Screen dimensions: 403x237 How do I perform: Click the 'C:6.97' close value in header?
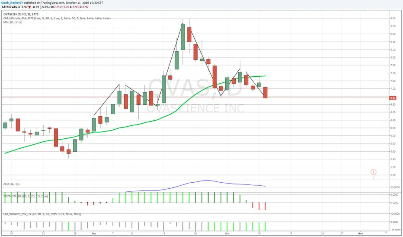(84, 7)
